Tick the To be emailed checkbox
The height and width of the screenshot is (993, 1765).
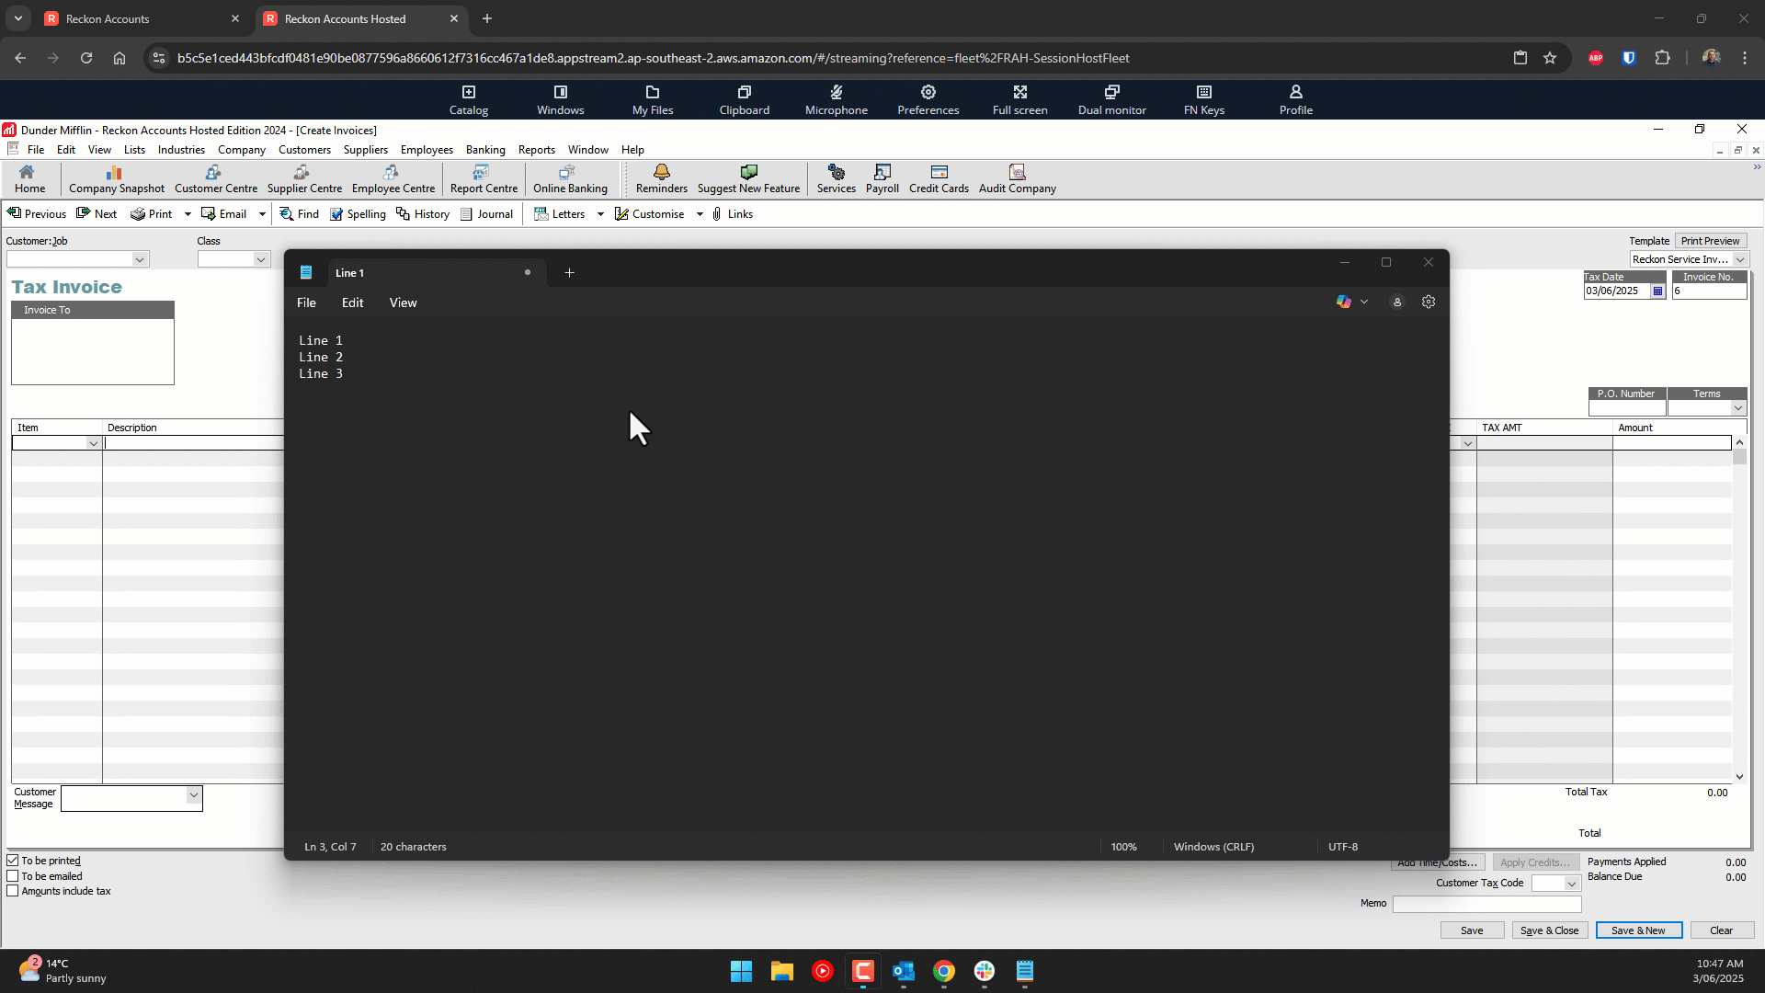(x=13, y=876)
